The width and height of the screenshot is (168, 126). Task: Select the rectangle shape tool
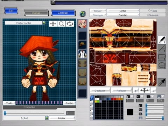coord(162,57)
